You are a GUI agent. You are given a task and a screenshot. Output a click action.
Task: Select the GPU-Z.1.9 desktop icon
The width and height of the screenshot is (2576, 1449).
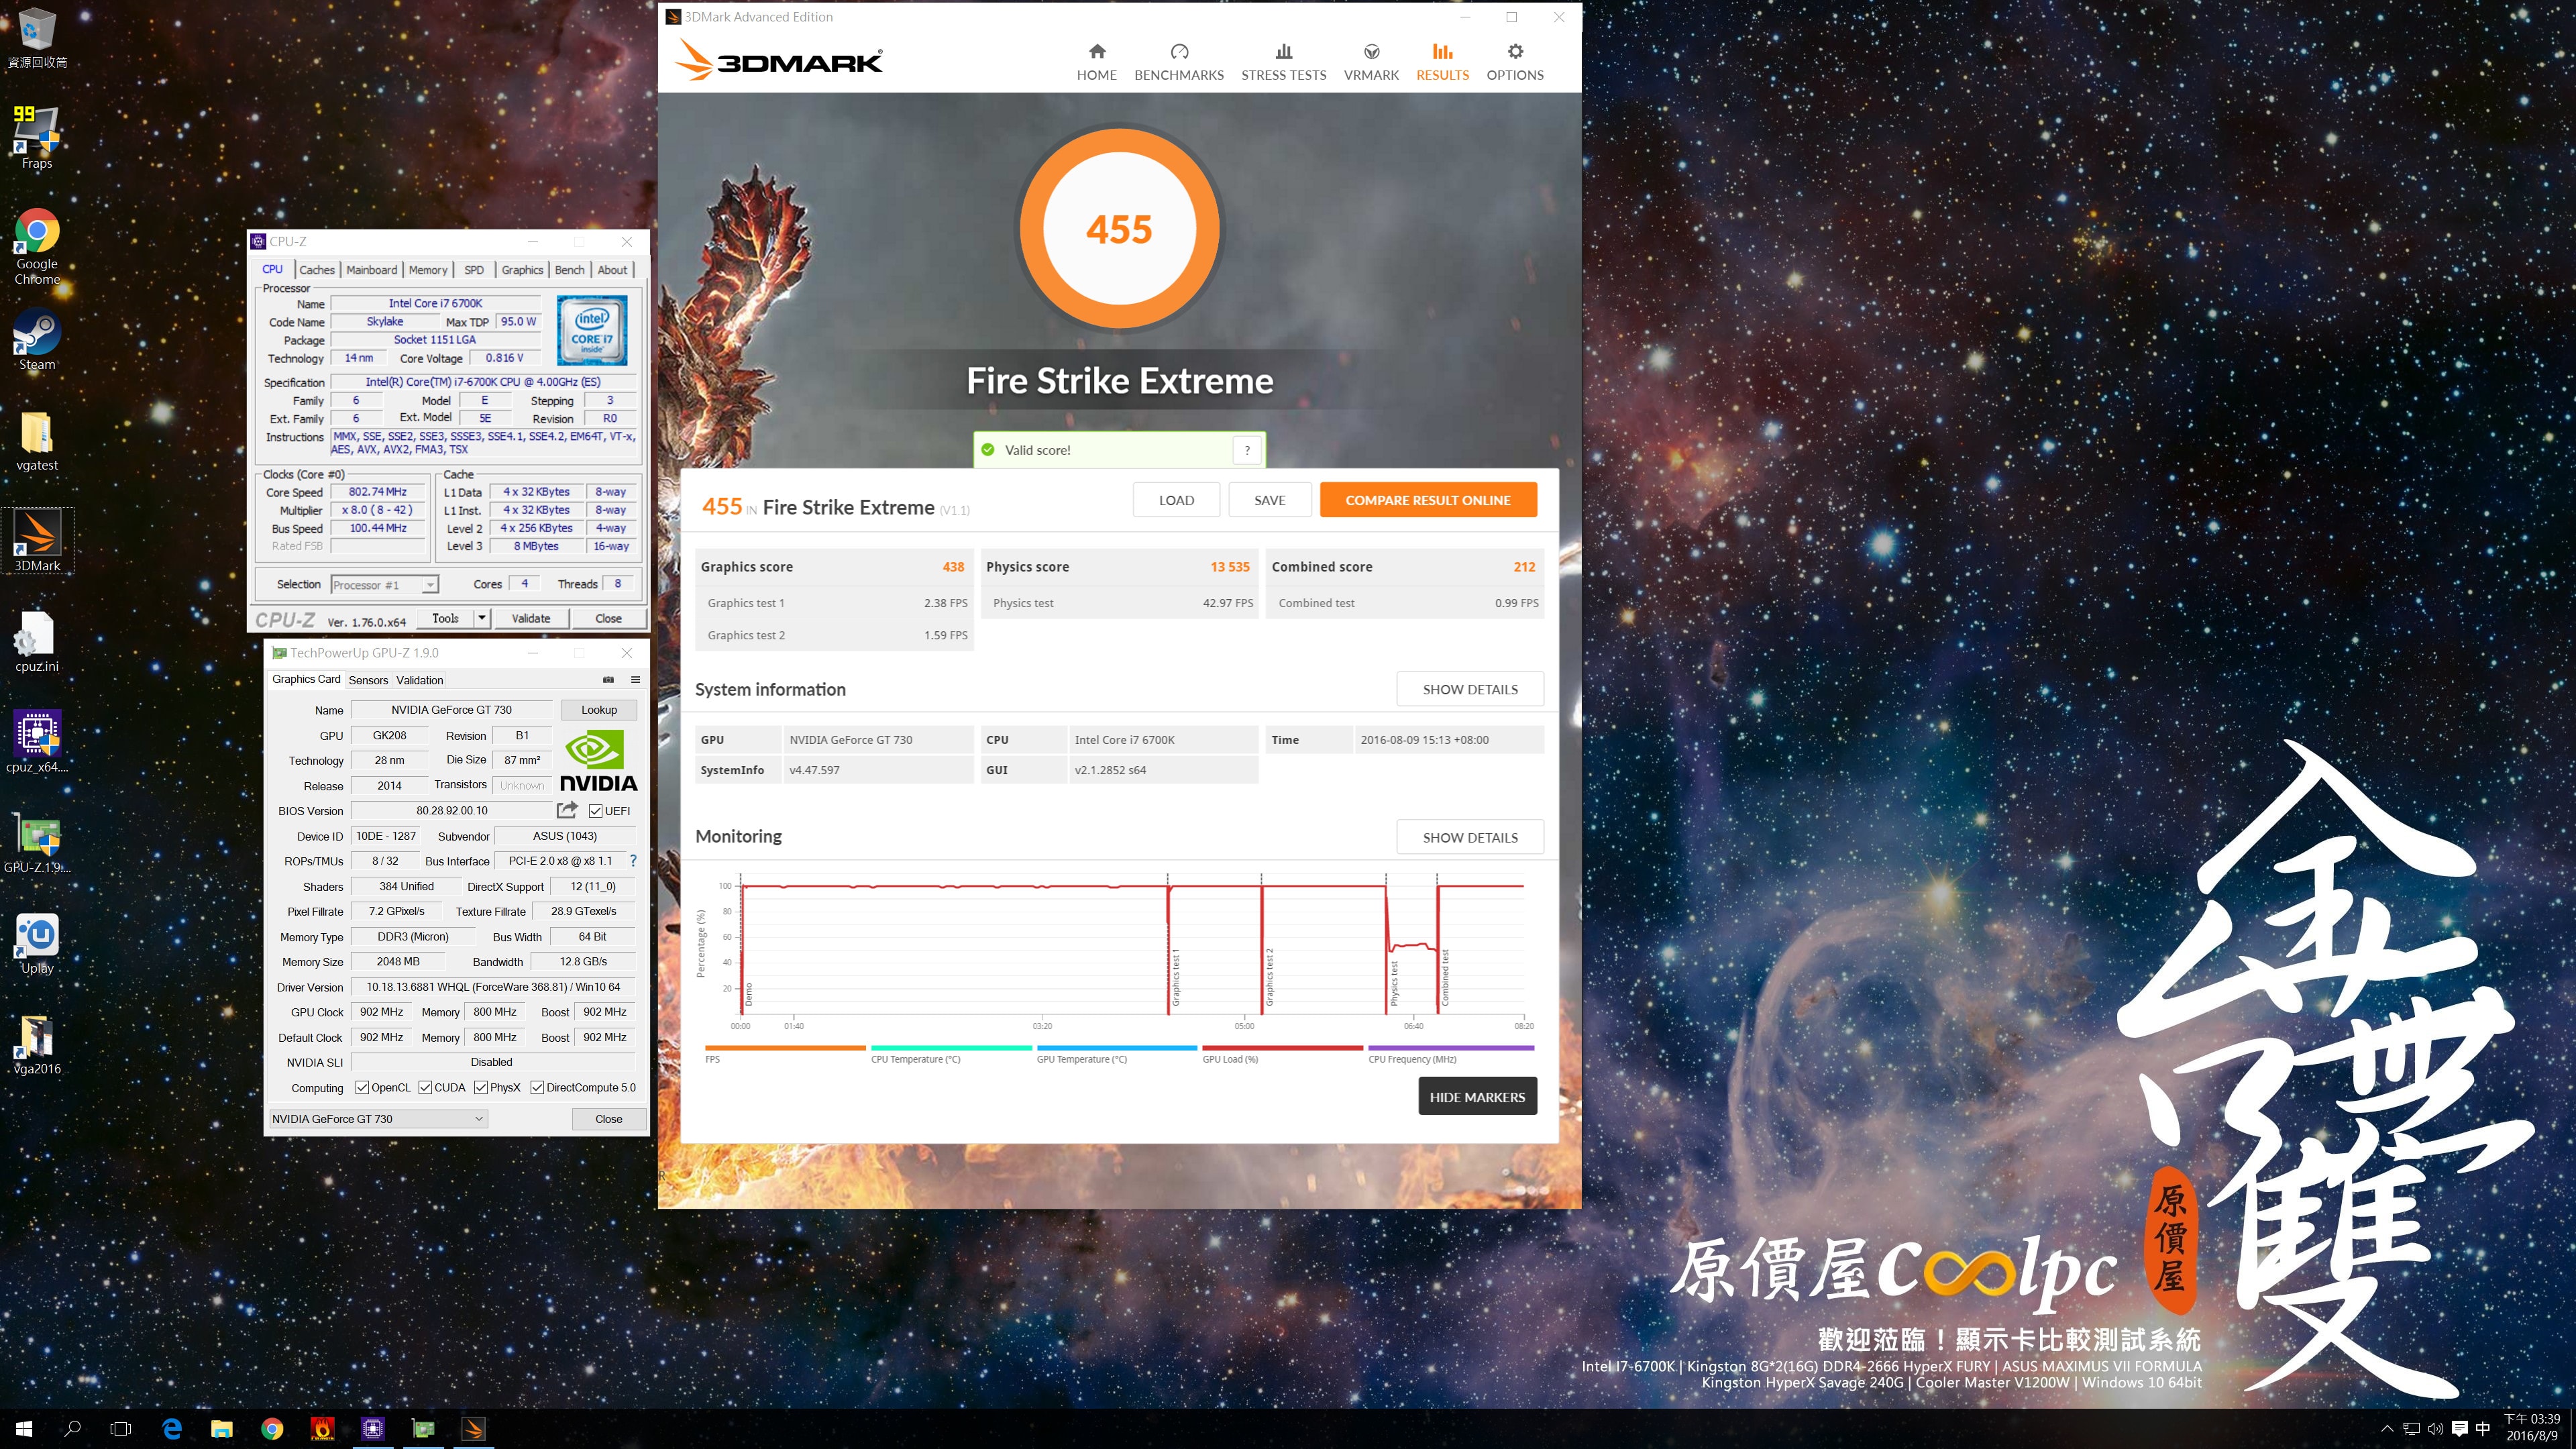pos(37,843)
